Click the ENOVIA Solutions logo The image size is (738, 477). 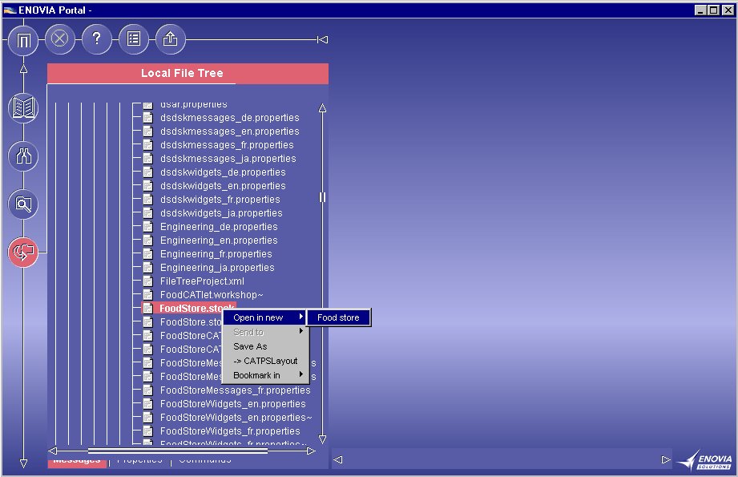(705, 460)
